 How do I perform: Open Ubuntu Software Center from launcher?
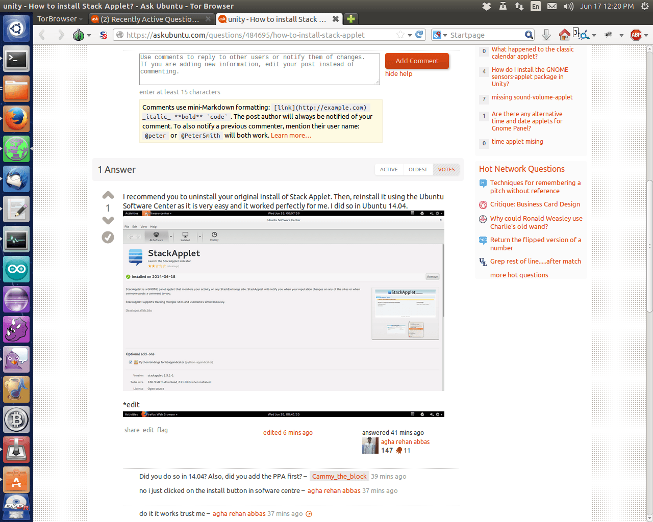[x=16, y=480]
